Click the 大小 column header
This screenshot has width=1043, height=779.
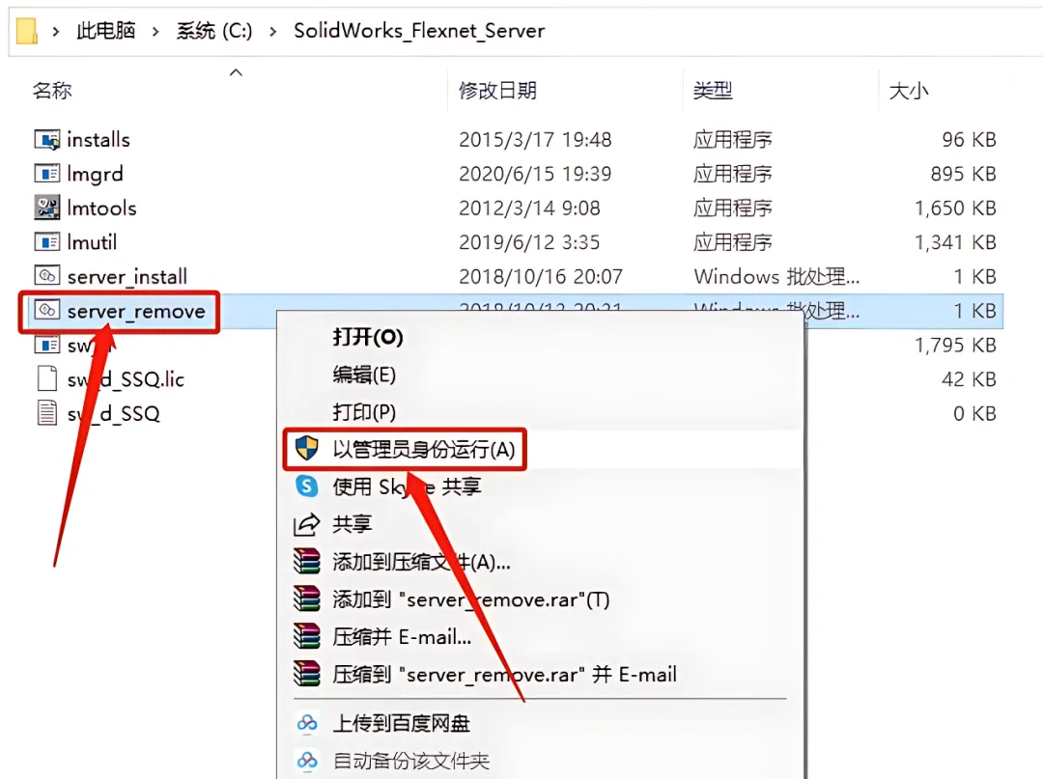tap(909, 91)
